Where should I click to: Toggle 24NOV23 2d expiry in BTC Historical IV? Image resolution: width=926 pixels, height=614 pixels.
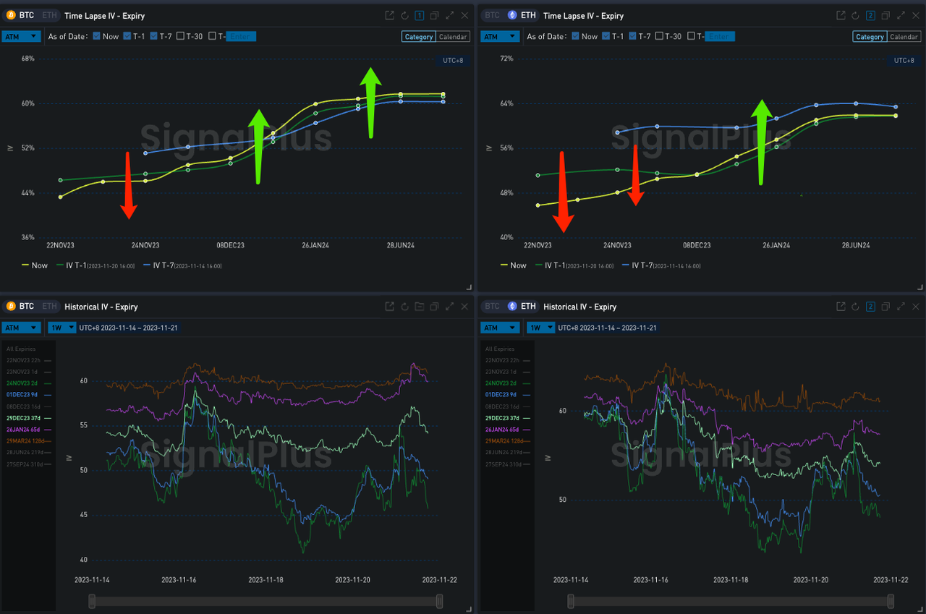(29, 383)
